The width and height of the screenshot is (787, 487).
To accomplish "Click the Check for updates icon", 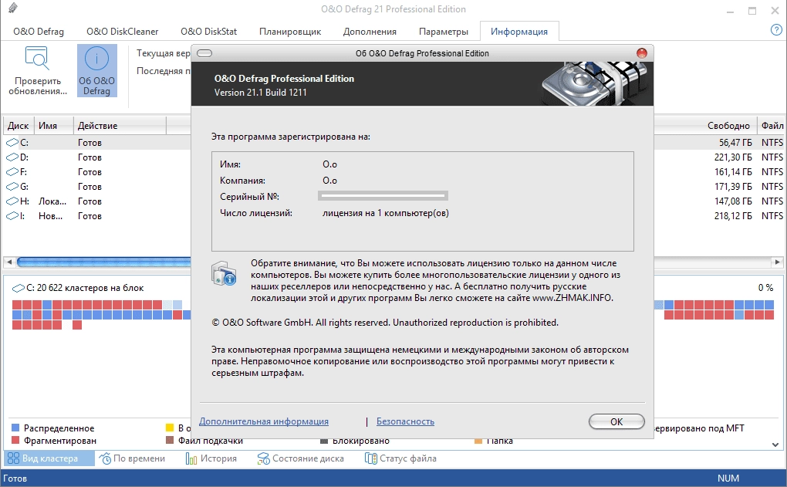I will (x=37, y=58).
